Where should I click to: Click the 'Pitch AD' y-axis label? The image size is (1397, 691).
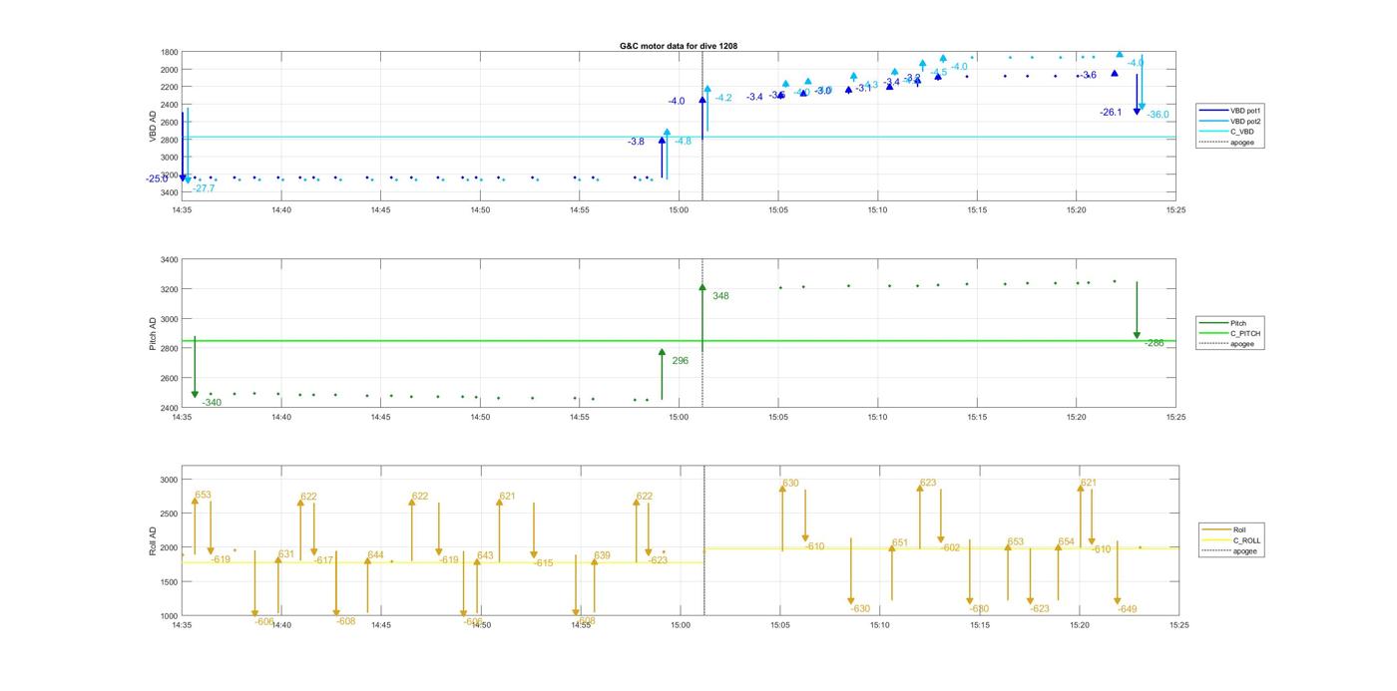154,334
